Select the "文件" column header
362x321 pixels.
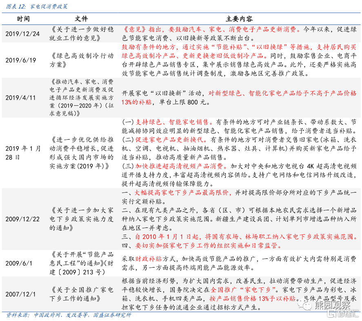tap(81, 19)
